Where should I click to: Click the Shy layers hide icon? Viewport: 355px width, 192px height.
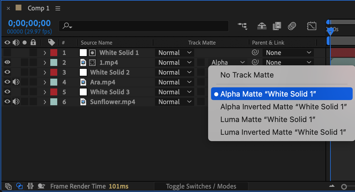point(262,26)
